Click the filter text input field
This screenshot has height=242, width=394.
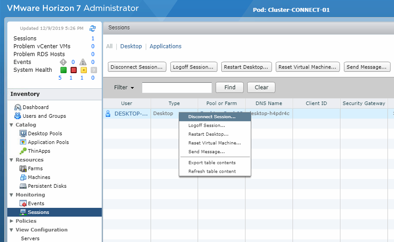point(177,87)
